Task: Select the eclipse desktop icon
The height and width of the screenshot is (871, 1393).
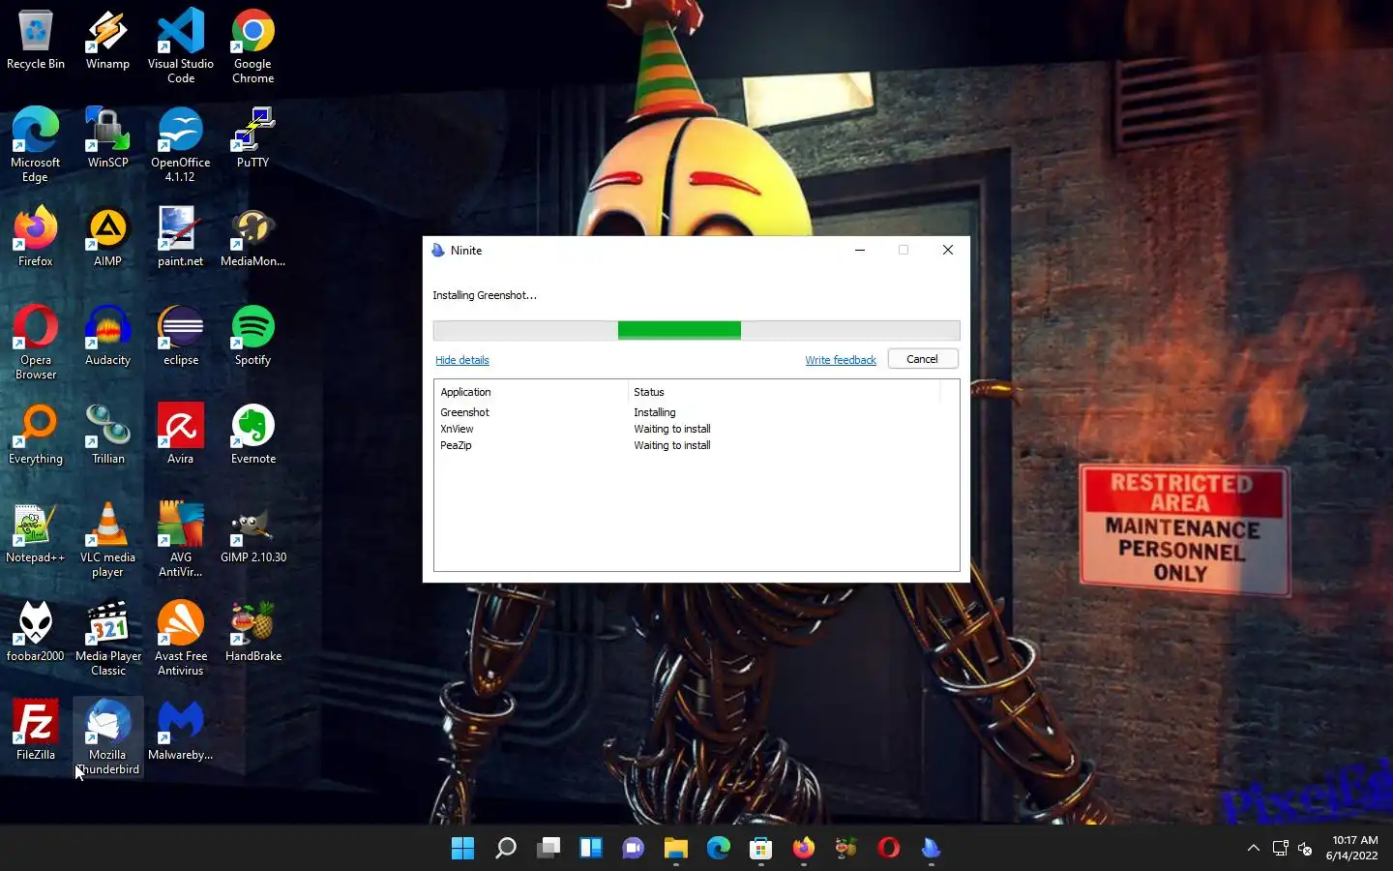Action: [x=181, y=336]
